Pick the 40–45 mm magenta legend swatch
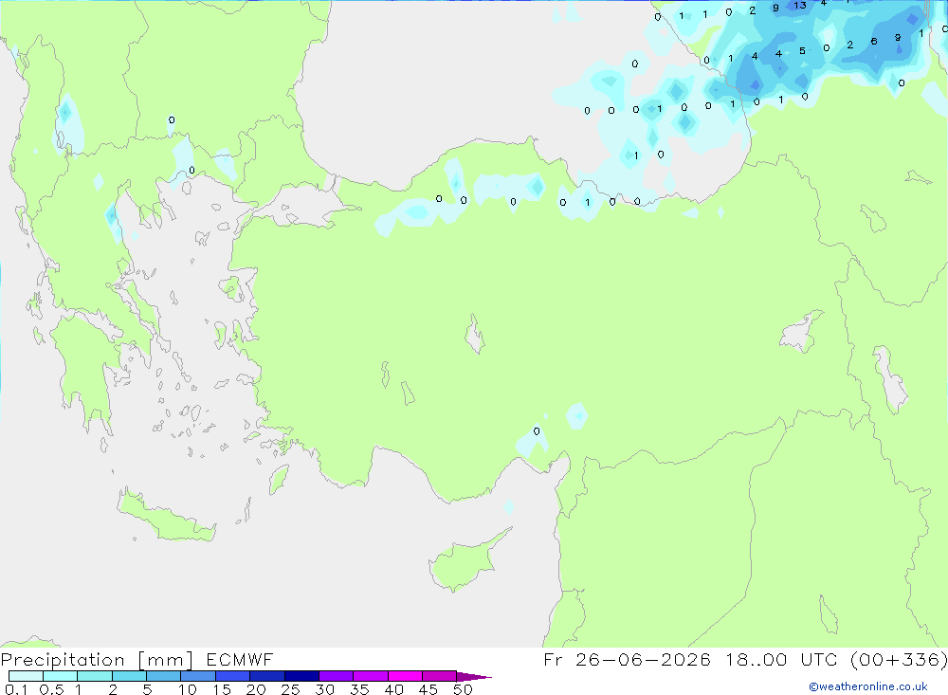 click(x=405, y=676)
